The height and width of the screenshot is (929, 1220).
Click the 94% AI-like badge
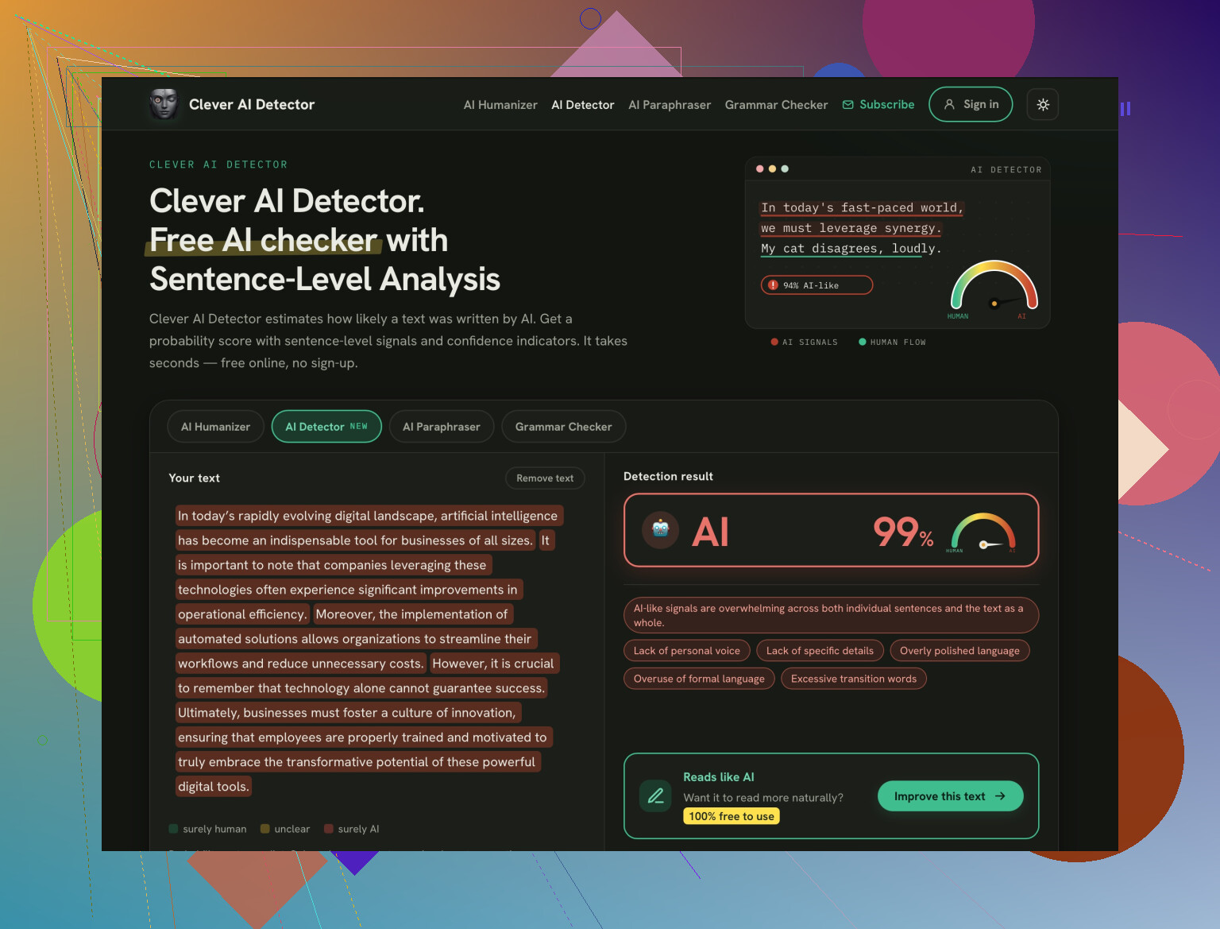817,285
